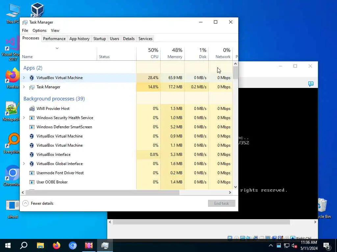Open the This PC desktop icon
The image size is (337, 252).
[x=13, y=14]
